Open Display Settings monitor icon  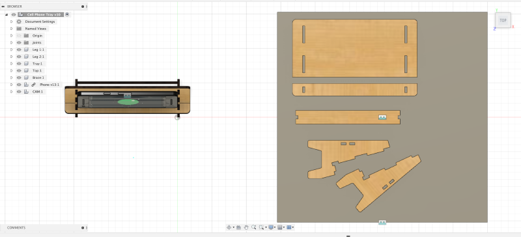coord(271,227)
